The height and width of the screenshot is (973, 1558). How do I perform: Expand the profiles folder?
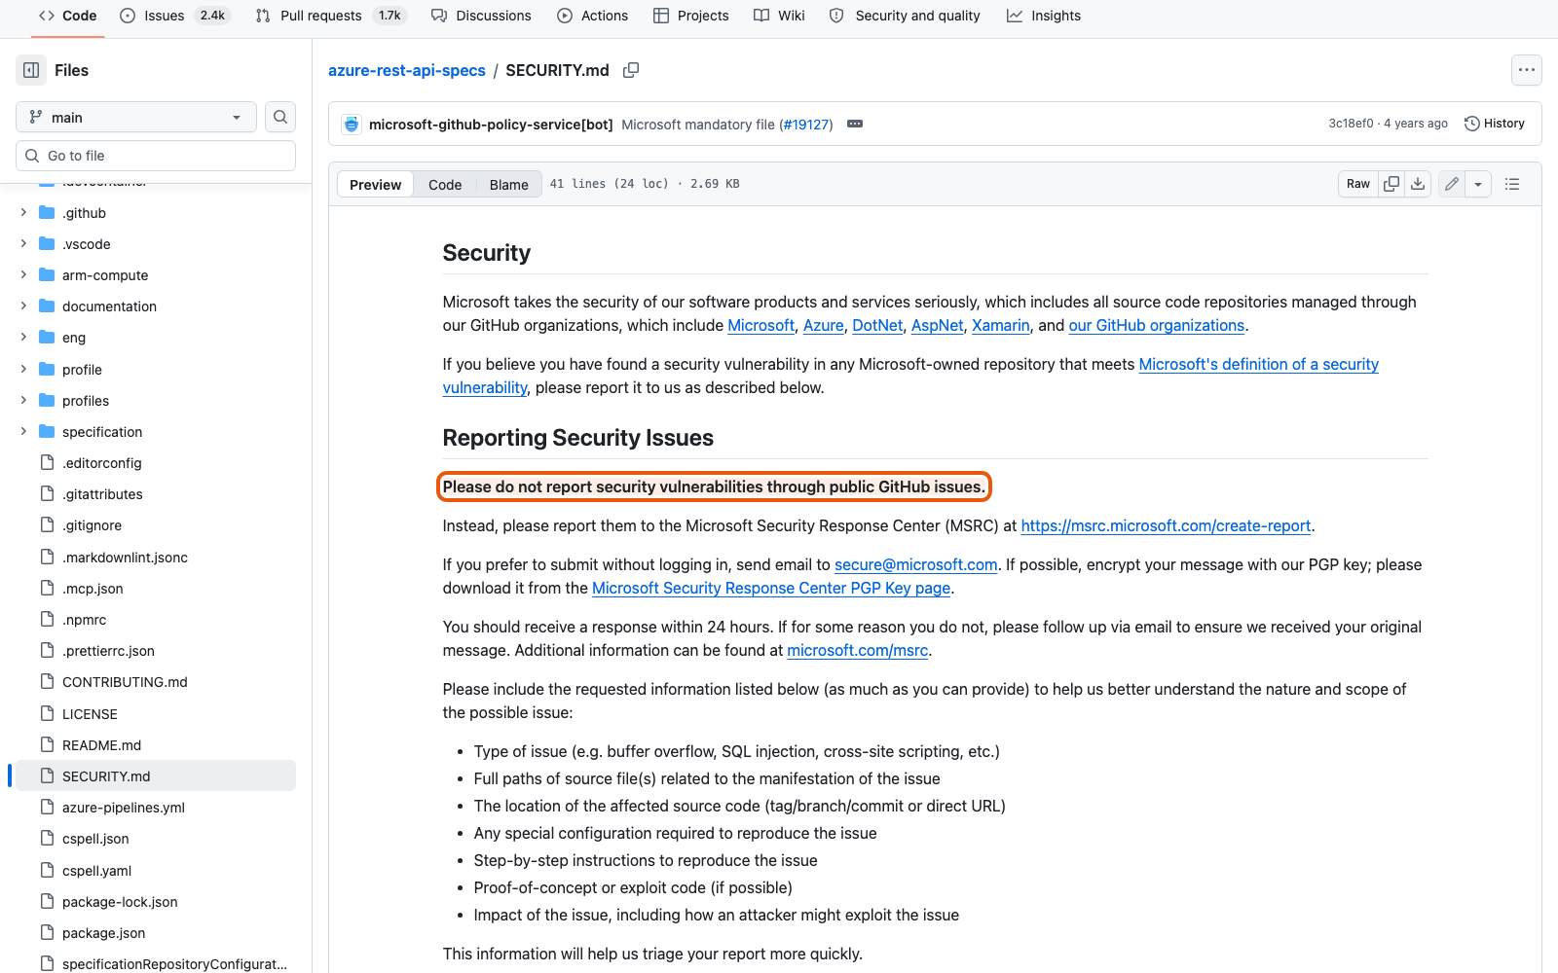tap(23, 400)
